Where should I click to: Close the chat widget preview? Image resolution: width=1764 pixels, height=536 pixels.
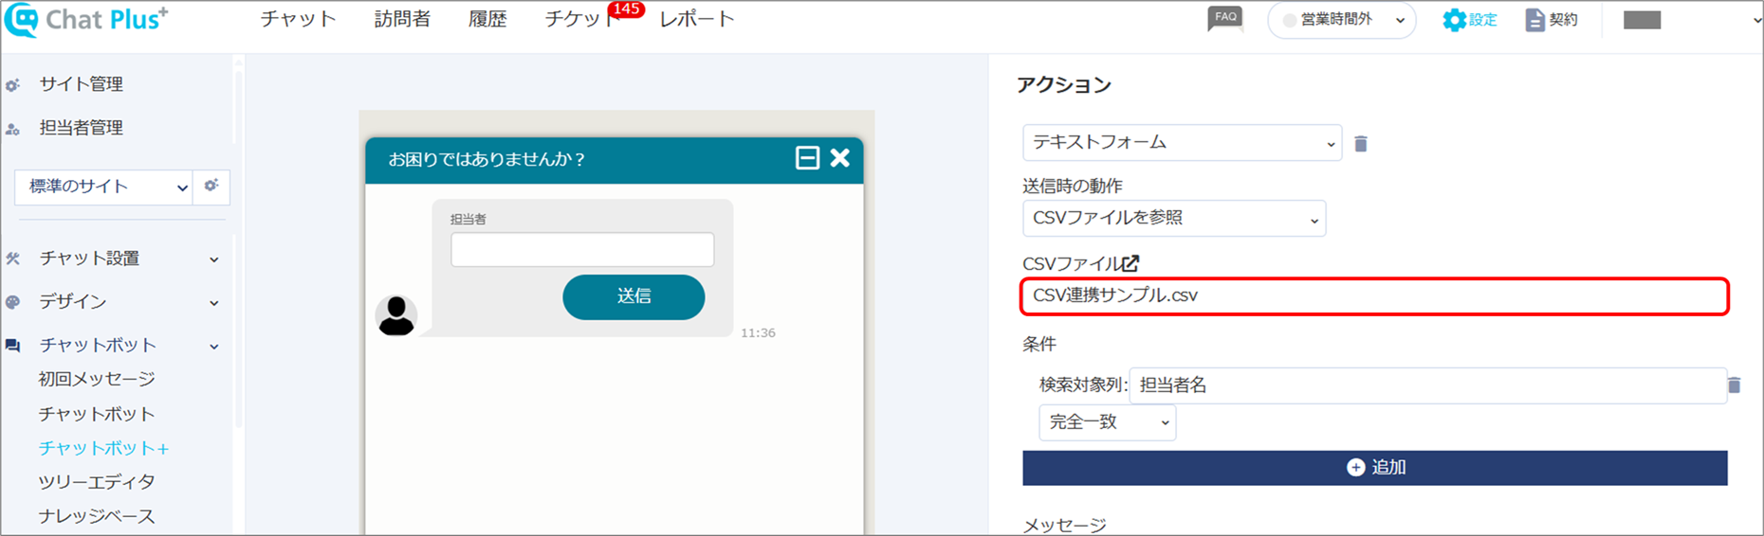[840, 158]
